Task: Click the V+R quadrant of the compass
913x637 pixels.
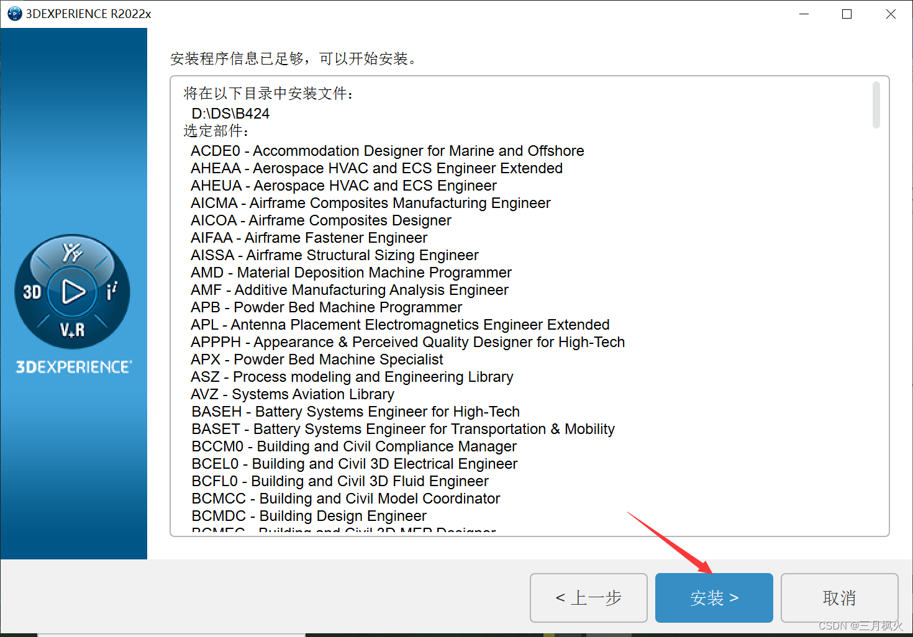Action: point(73,330)
